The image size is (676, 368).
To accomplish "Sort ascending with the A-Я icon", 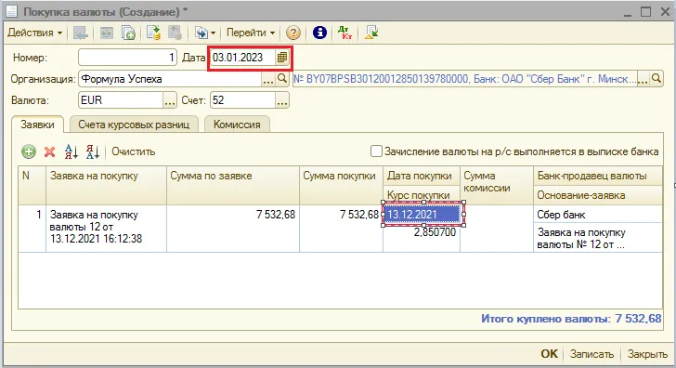I will tap(71, 151).
